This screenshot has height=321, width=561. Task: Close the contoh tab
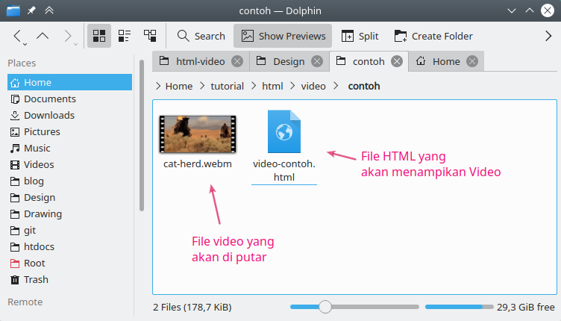click(396, 61)
